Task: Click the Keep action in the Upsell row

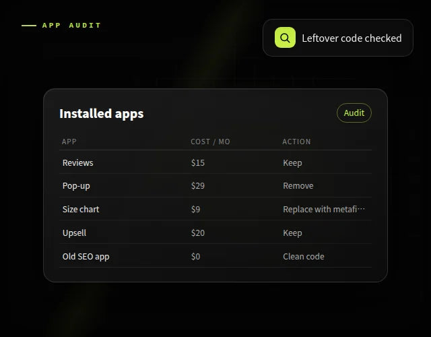Action: point(292,233)
